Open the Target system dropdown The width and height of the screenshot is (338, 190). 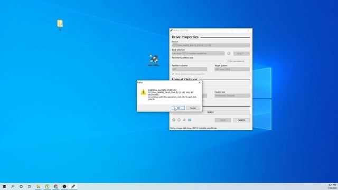click(x=232, y=69)
